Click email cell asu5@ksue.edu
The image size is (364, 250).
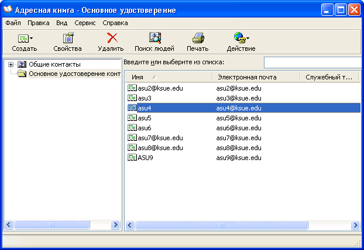point(239,118)
